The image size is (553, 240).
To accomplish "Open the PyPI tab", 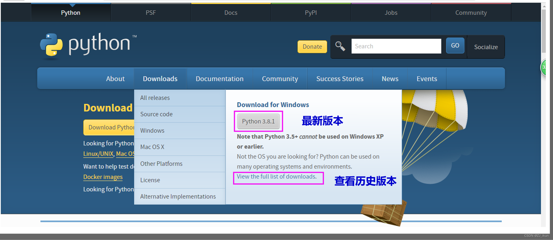I will click(x=311, y=12).
